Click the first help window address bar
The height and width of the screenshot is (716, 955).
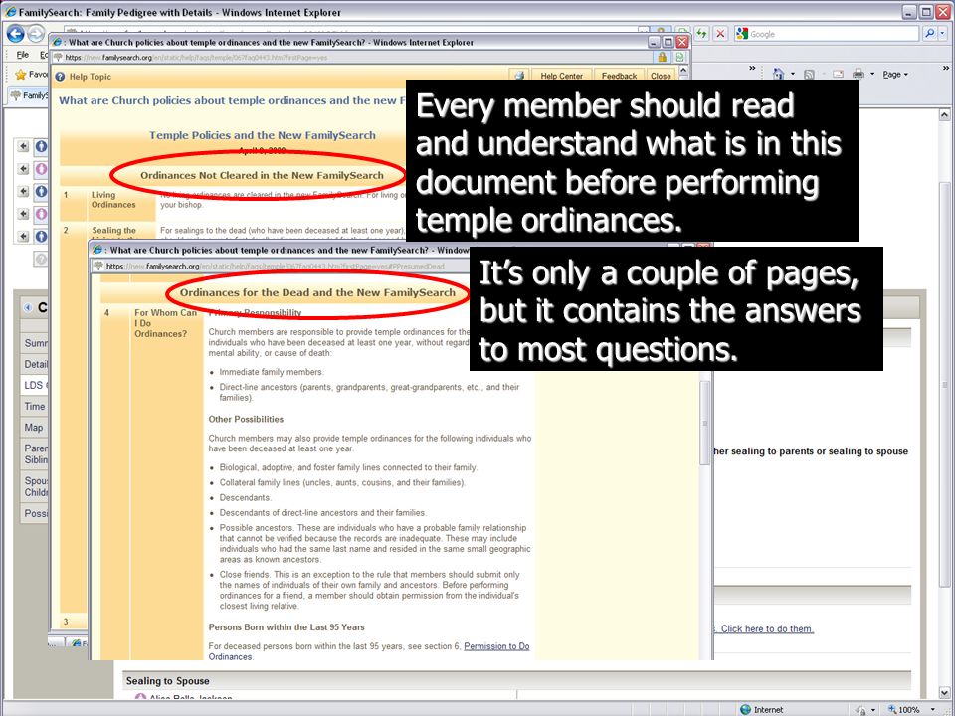352,58
